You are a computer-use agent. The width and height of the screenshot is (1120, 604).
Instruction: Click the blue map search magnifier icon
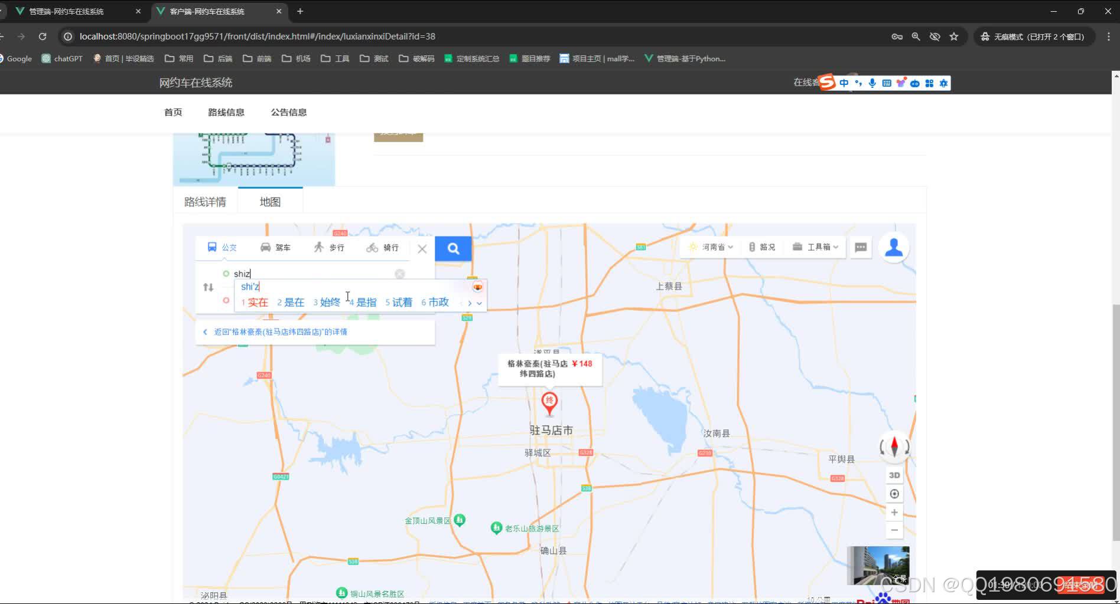(x=453, y=248)
